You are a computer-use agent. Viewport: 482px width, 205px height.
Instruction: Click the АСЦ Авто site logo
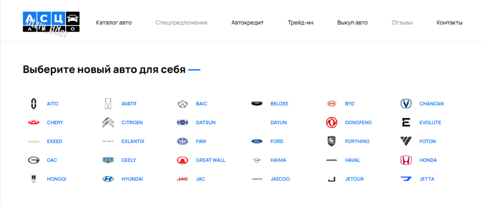51,22
